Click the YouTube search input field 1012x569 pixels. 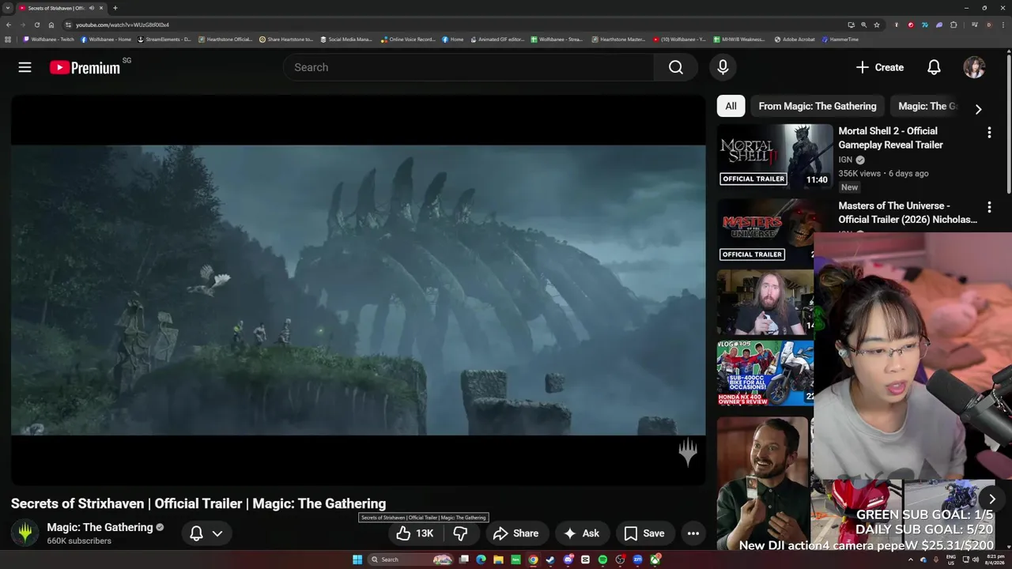click(x=468, y=67)
